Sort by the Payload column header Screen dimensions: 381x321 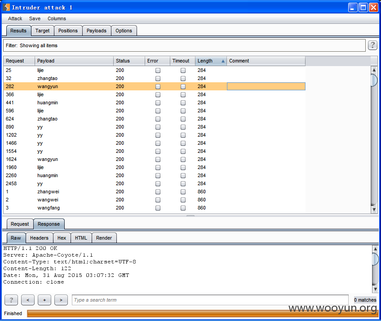pos(74,61)
